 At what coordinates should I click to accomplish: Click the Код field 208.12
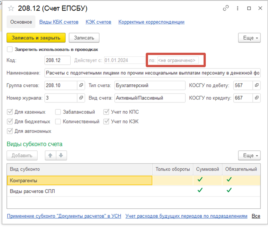click(x=58, y=60)
